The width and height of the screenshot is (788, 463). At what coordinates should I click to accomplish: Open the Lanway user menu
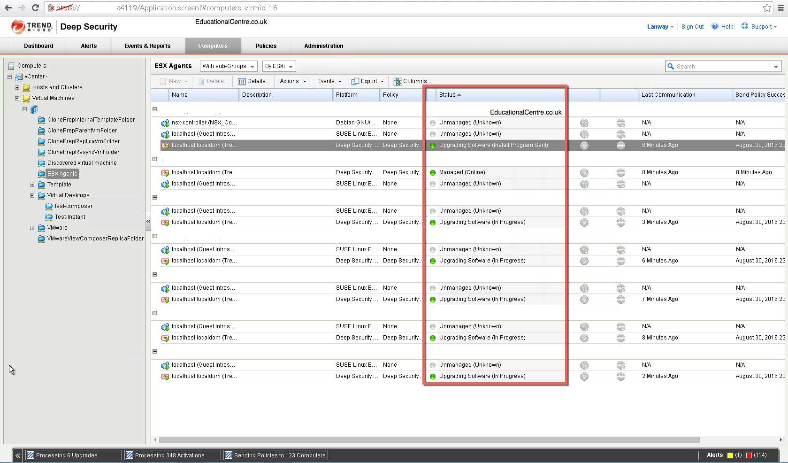coord(660,27)
